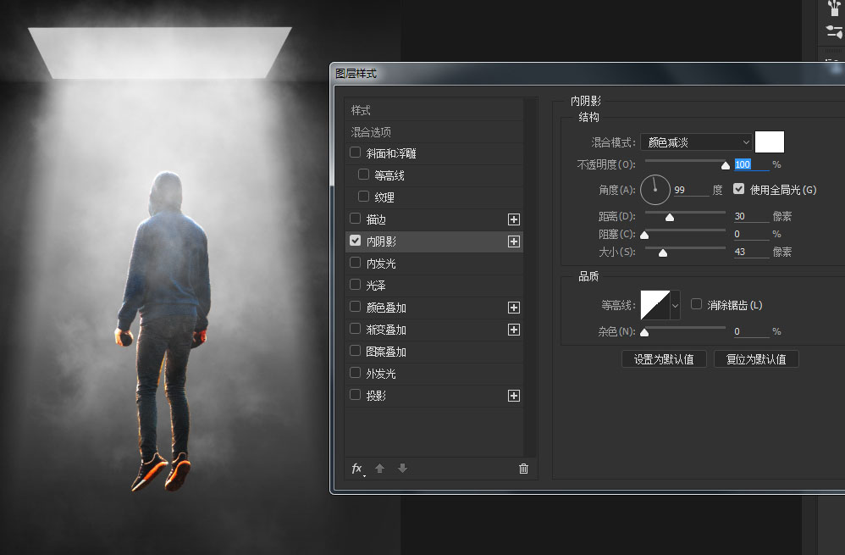
Task: Click 复位为默认值 button
Action: tap(756, 359)
